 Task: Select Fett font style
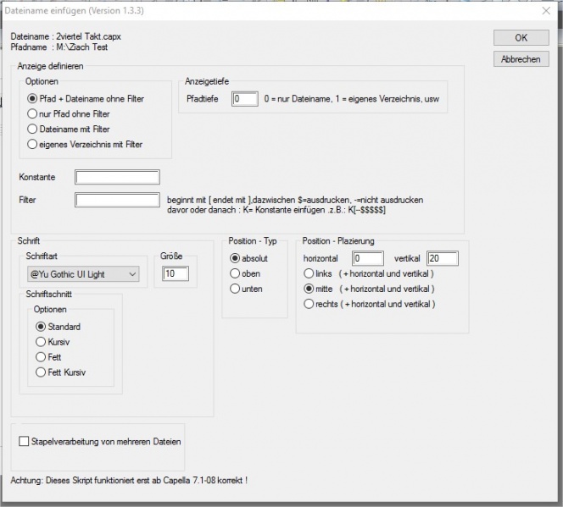pos(40,357)
